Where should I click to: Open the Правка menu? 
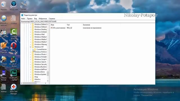[x=30, y=19]
